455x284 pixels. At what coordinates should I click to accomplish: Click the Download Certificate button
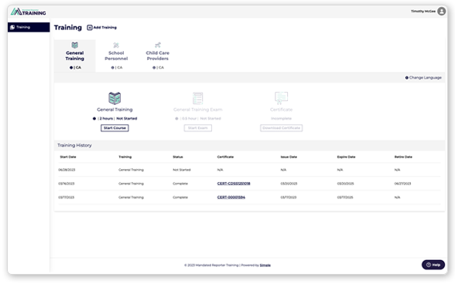coord(281,128)
